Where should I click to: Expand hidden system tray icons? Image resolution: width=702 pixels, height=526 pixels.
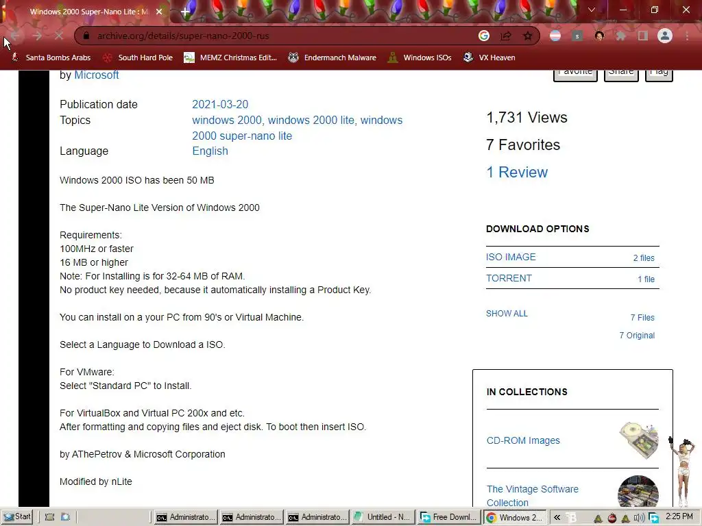pos(557,518)
